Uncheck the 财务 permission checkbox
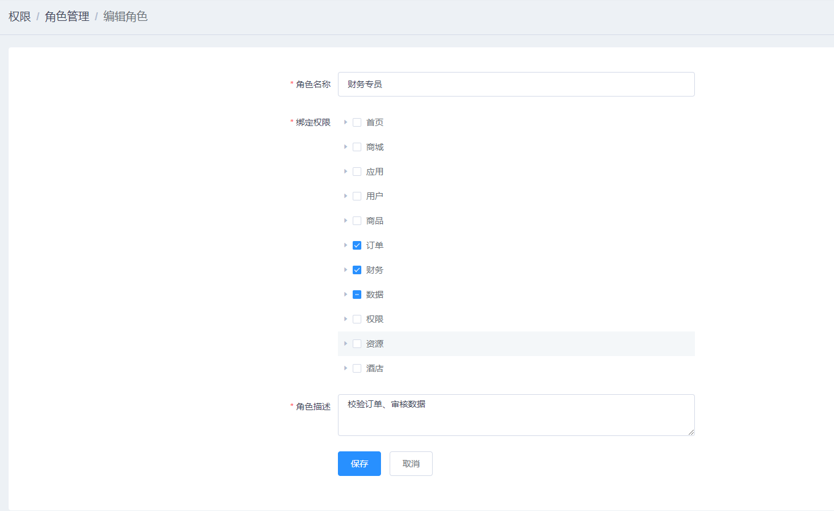Viewport: 834px width, 511px height. [x=357, y=270]
